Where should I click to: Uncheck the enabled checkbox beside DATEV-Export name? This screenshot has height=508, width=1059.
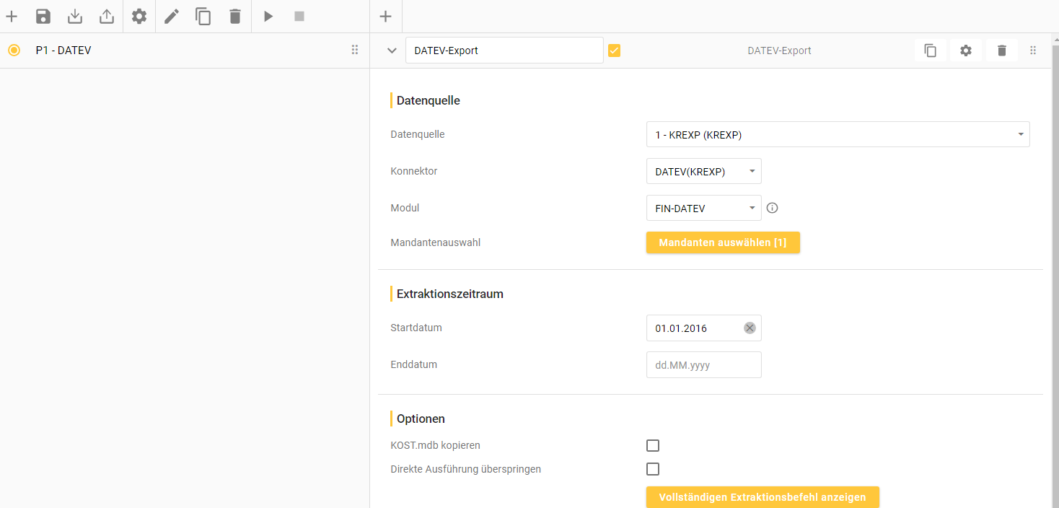[x=615, y=51]
